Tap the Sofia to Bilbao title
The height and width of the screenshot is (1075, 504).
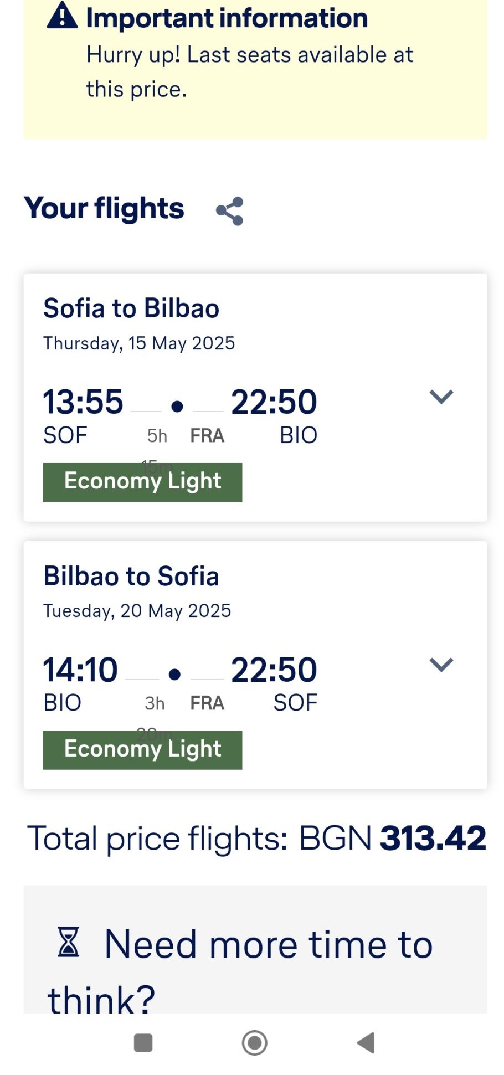click(131, 308)
